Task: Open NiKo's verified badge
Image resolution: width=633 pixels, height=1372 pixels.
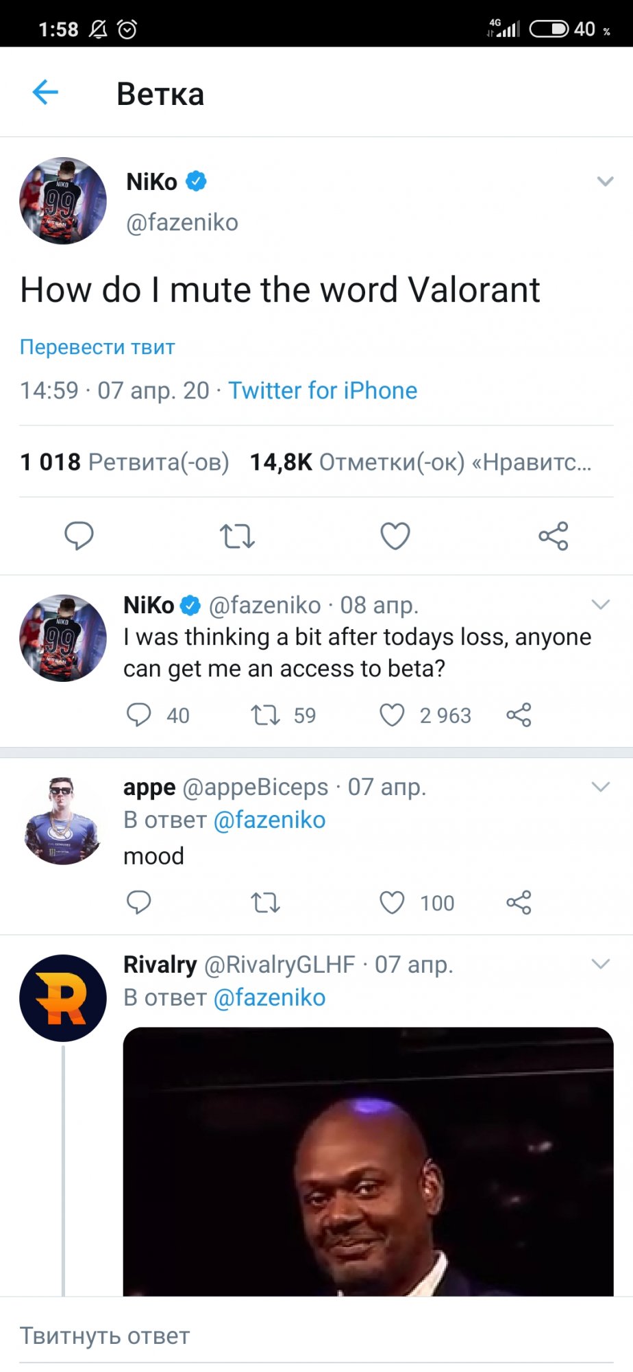Action: 195,180
